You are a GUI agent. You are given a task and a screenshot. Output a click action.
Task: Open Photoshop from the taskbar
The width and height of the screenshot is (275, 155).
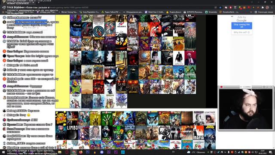pos(88,152)
